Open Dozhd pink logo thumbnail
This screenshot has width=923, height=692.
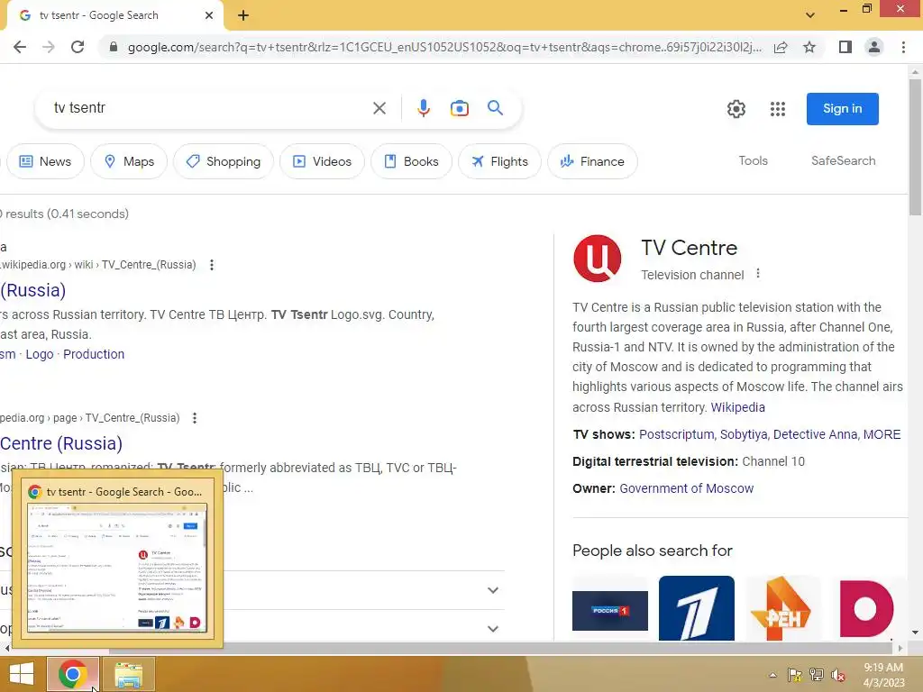[866, 608]
